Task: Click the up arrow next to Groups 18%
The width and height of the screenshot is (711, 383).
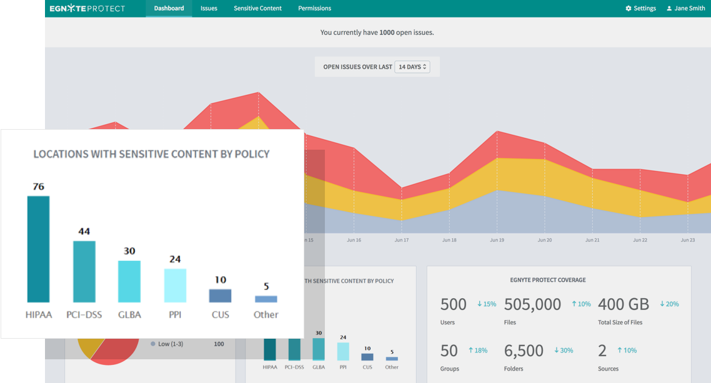Action: [470, 351]
